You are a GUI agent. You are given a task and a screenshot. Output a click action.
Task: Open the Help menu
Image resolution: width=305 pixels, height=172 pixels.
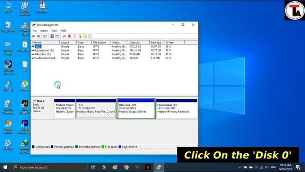coord(63,31)
